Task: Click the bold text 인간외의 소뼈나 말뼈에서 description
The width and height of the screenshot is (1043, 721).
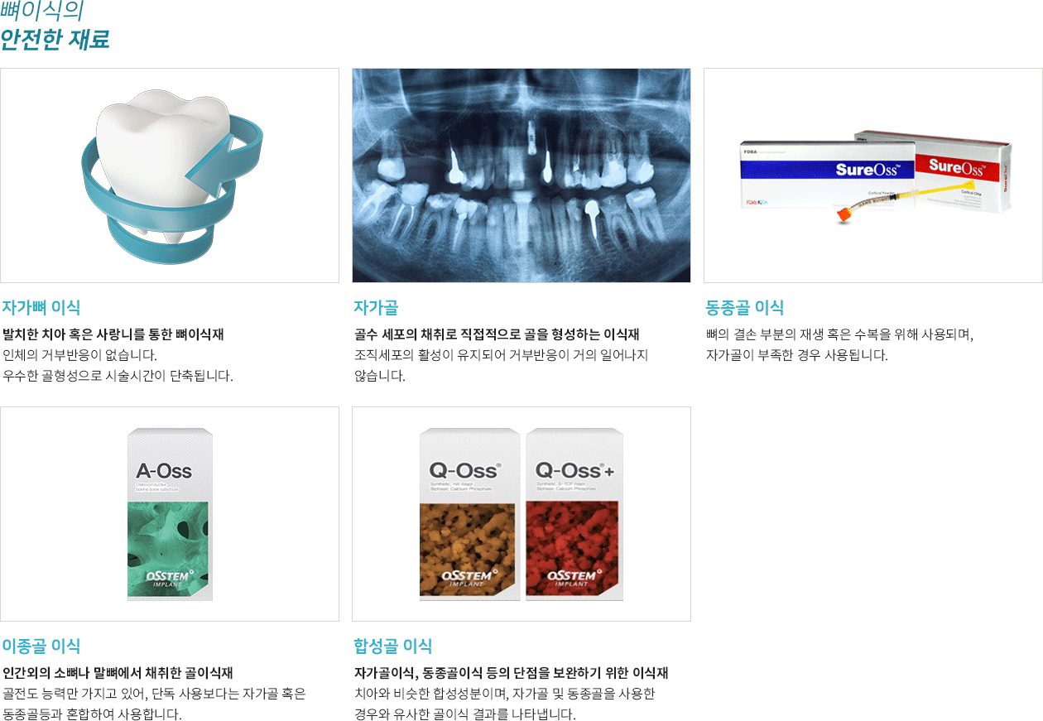Action: (118, 672)
